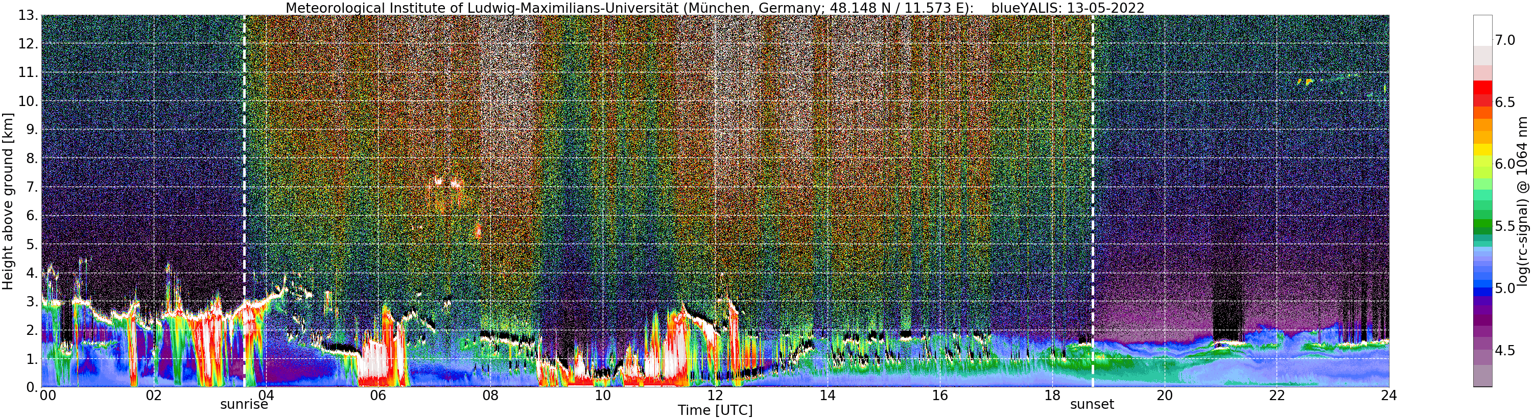Click the '24' time axis tick label
Viewport: 1533px width, 420px height.
pyautogui.click(x=1389, y=395)
